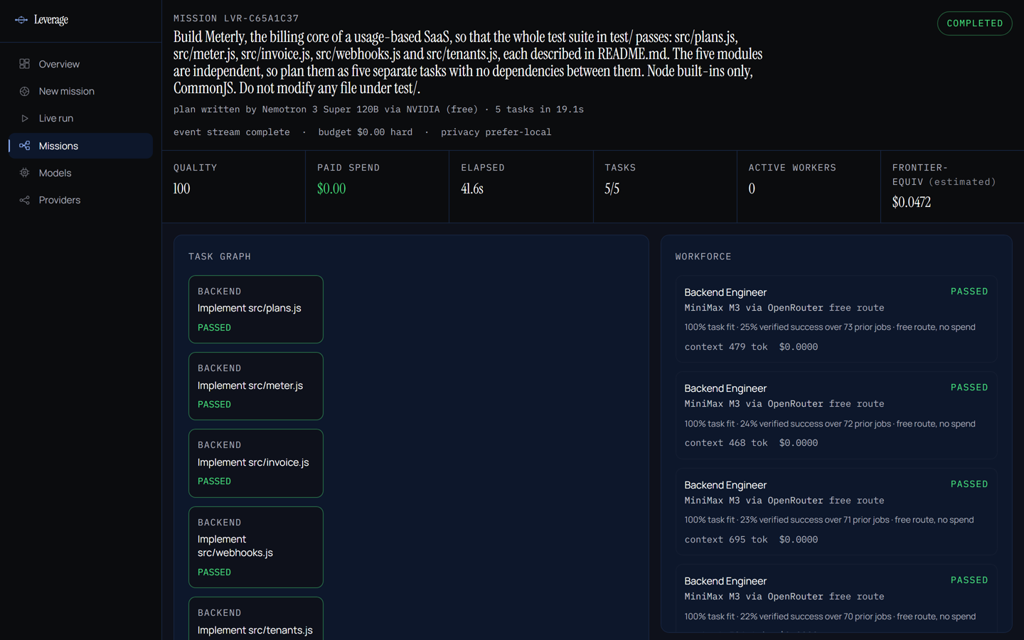The height and width of the screenshot is (640, 1024).
Task: Open the worker card with 70 prior jobs
Action: [x=836, y=598]
